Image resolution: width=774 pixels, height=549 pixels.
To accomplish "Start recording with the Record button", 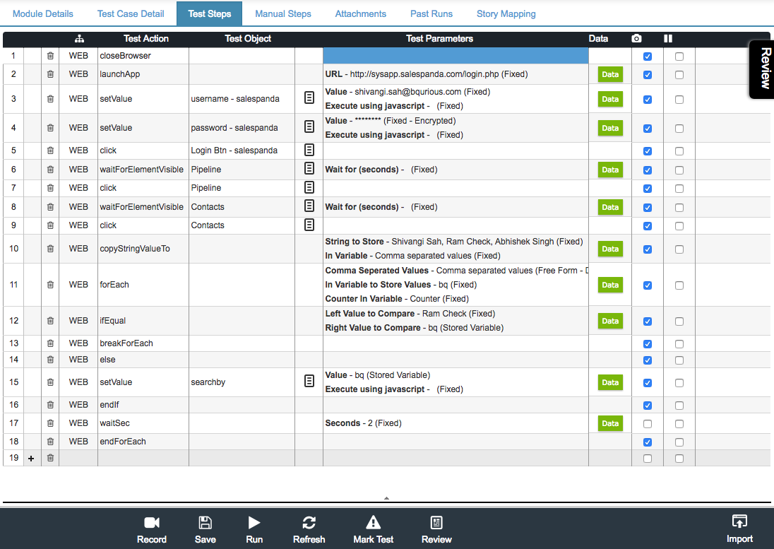I will pyautogui.click(x=152, y=530).
